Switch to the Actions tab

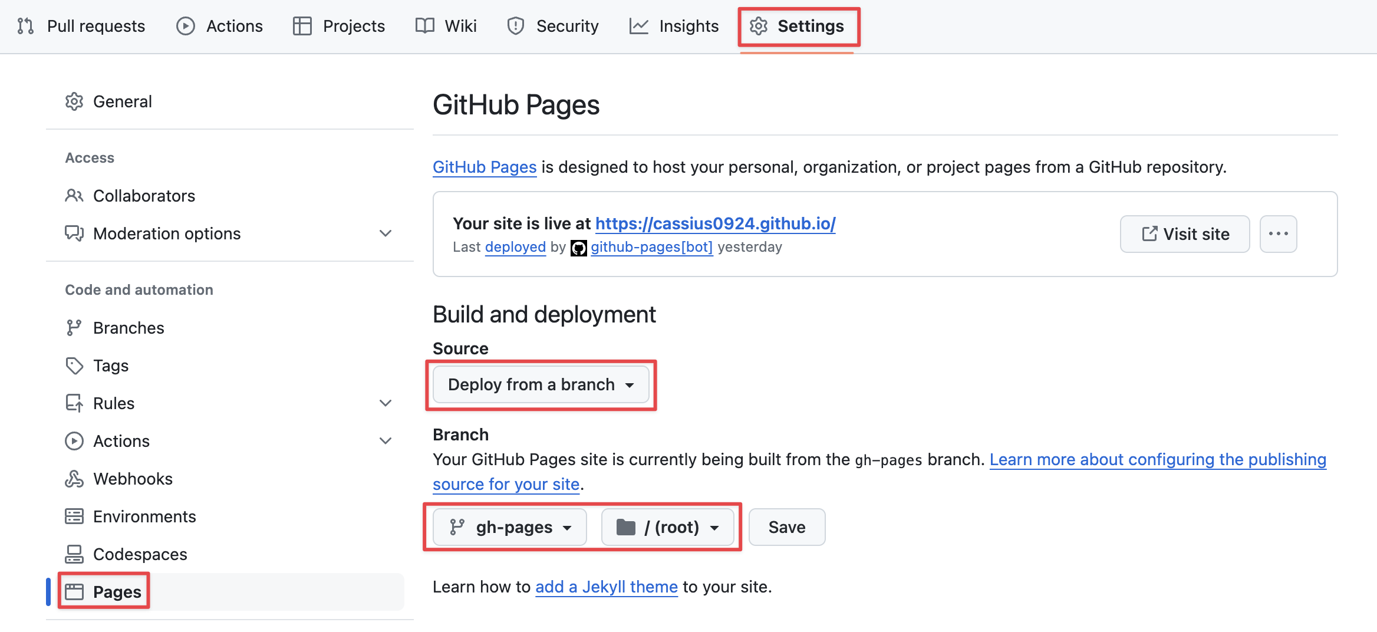pyautogui.click(x=219, y=26)
